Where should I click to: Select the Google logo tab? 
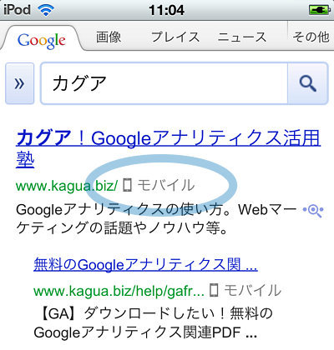(x=42, y=41)
